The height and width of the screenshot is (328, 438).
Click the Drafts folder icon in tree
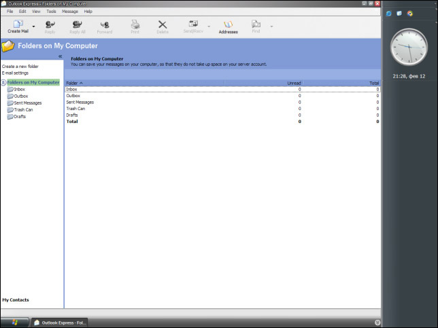[x=10, y=117]
